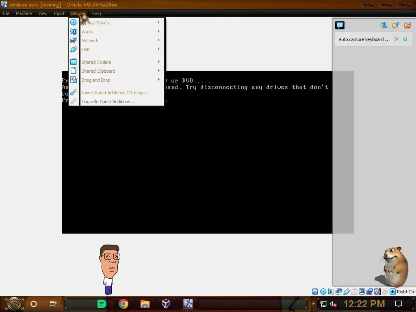The image size is (416, 312).
Task: Click audio status bar icon
Action: click(331, 292)
